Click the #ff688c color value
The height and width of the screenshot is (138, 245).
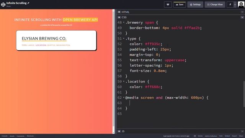(x=153, y=87)
